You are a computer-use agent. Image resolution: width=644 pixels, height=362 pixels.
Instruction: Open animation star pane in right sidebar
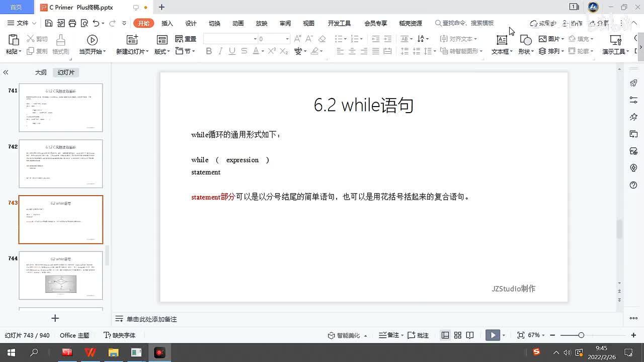click(x=633, y=117)
